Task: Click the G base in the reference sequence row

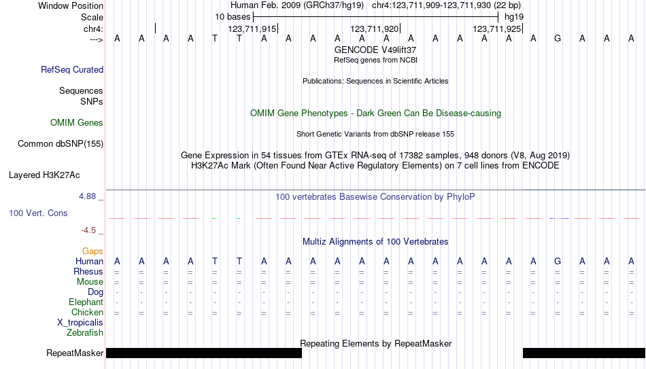Action: pos(558,39)
